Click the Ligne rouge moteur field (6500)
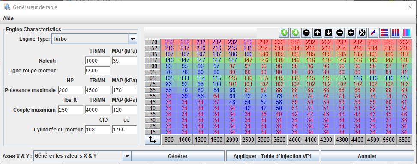417x164 pixels. point(98,70)
